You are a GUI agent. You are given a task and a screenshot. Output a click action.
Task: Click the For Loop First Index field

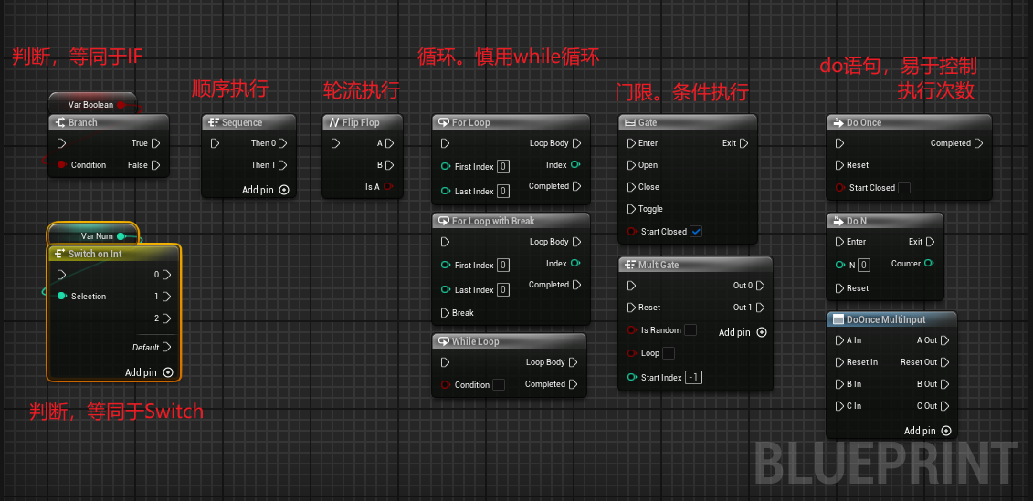[x=503, y=167]
